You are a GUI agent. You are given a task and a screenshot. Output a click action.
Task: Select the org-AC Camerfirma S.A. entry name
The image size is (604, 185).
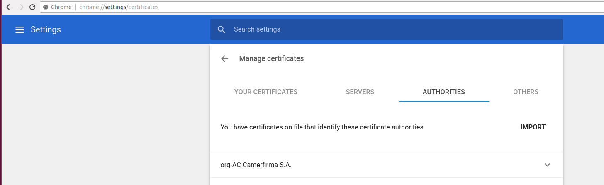(256, 165)
